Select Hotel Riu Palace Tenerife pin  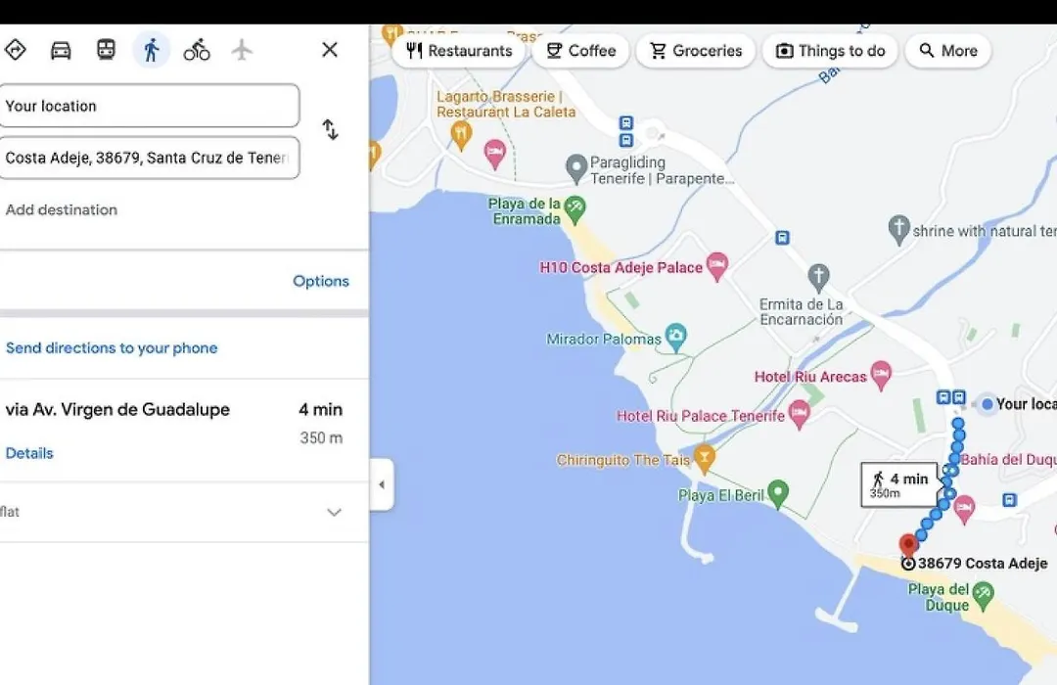pos(799,414)
